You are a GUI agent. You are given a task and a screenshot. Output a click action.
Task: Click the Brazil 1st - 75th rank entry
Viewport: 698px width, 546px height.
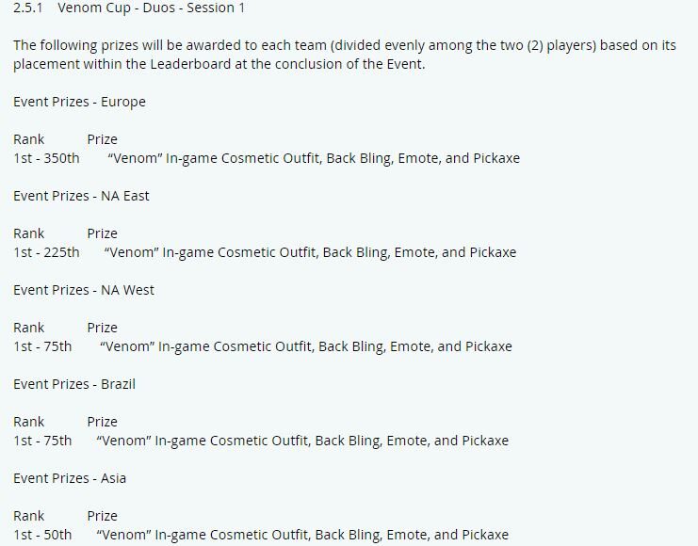coord(42,441)
